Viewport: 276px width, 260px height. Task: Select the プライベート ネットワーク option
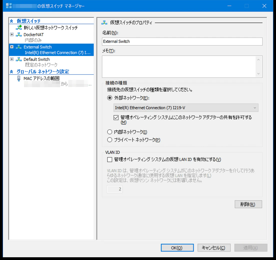109,140
